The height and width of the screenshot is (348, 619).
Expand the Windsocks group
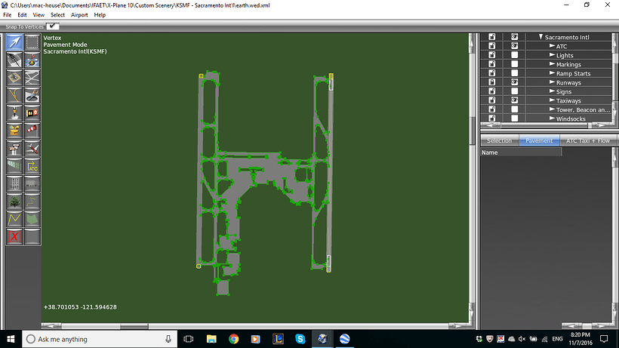(553, 119)
